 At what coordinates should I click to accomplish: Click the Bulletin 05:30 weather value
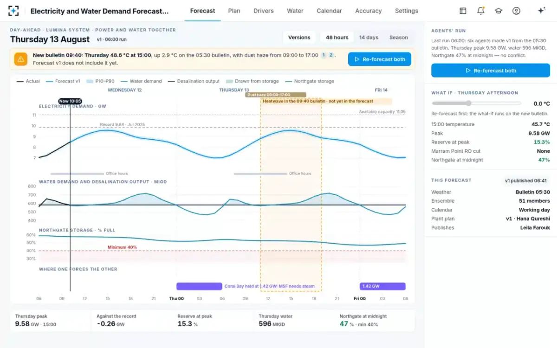click(533, 192)
